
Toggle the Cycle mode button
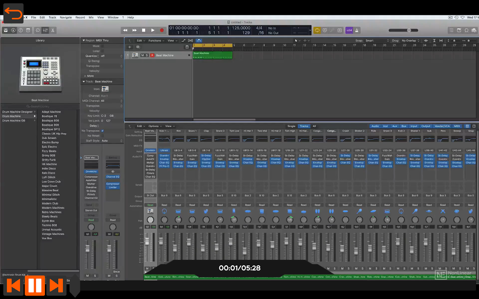[x=317, y=30]
